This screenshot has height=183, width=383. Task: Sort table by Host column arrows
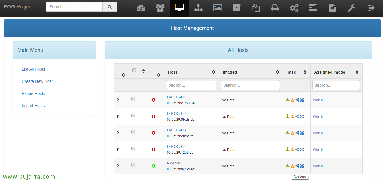click(x=213, y=72)
